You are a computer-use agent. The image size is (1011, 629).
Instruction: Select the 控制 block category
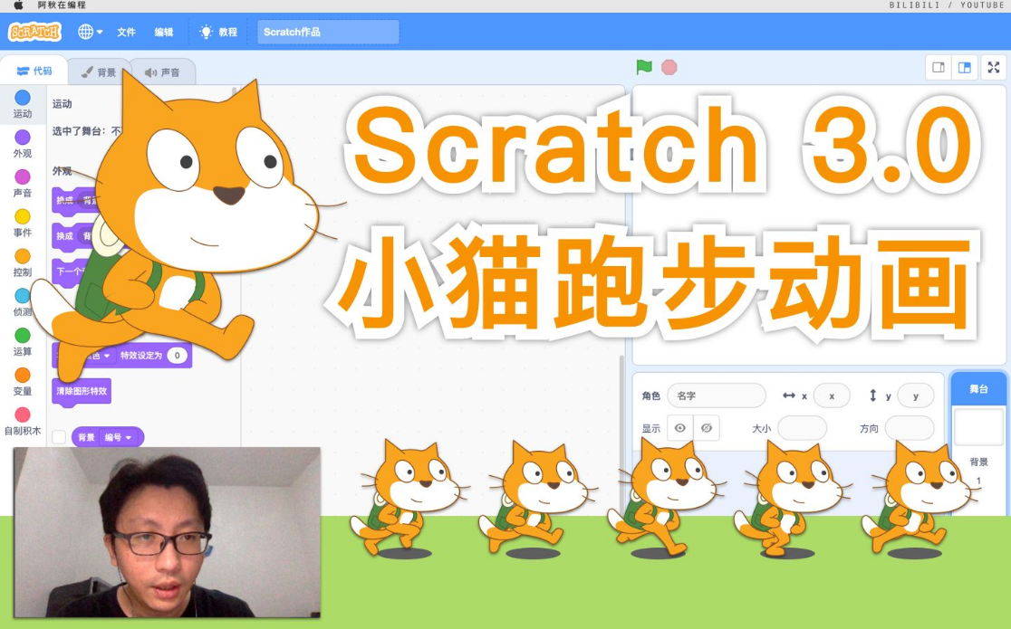pyautogui.click(x=23, y=263)
